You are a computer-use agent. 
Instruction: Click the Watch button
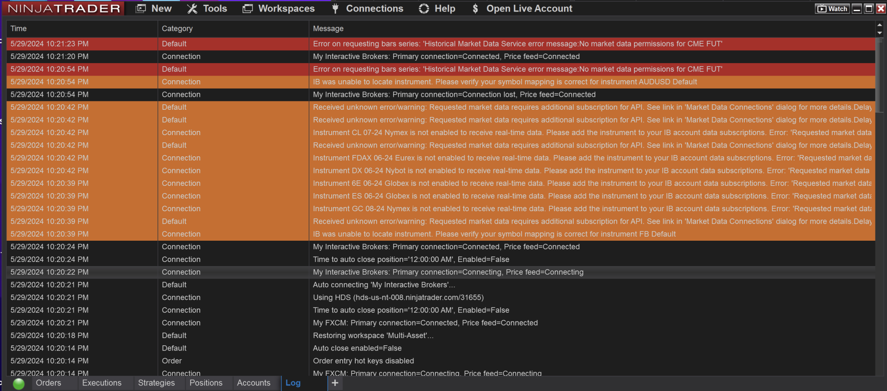[x=832, y=9]
